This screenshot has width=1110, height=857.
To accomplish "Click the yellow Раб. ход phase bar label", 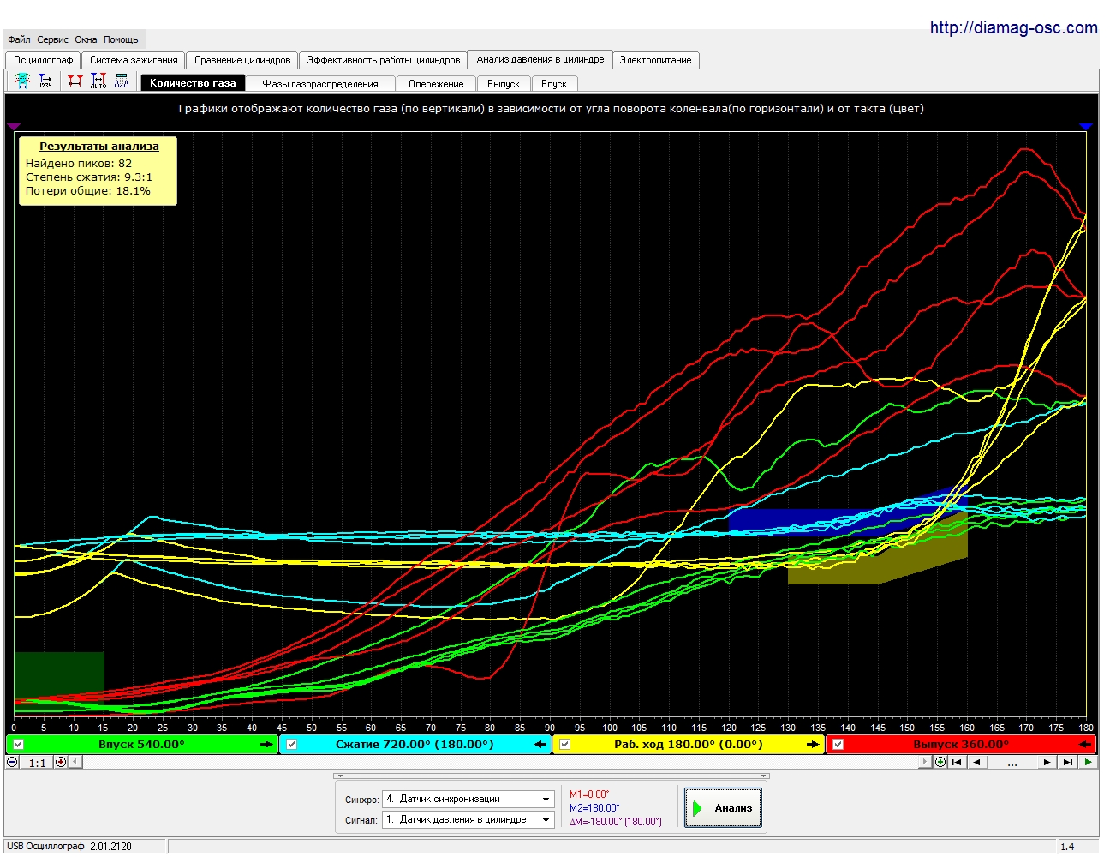I will 688,745.
